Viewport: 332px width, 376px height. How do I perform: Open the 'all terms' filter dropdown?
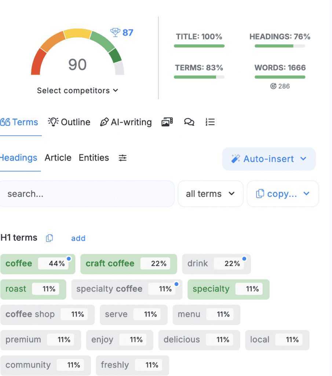210,194
